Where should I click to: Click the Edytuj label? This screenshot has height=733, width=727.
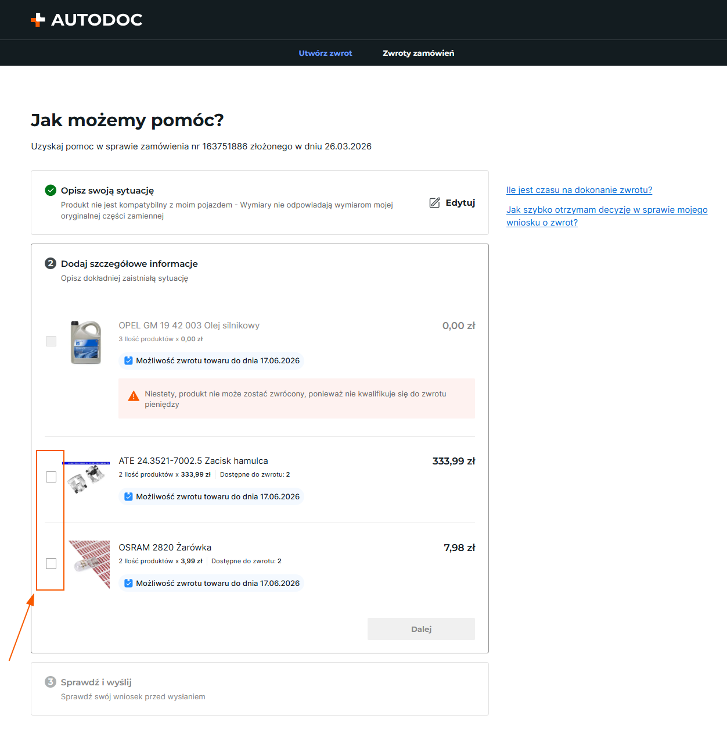[x=460, y=202]
